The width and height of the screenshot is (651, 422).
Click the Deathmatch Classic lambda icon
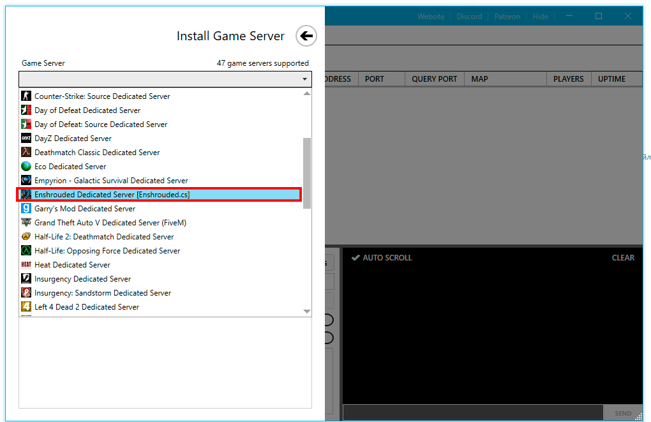(26, 153)
